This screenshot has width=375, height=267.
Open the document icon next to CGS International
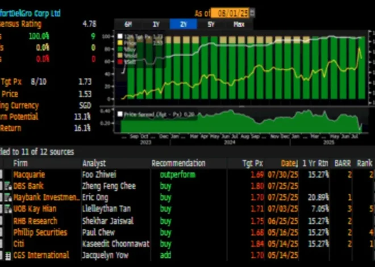[x=7, y=256]
